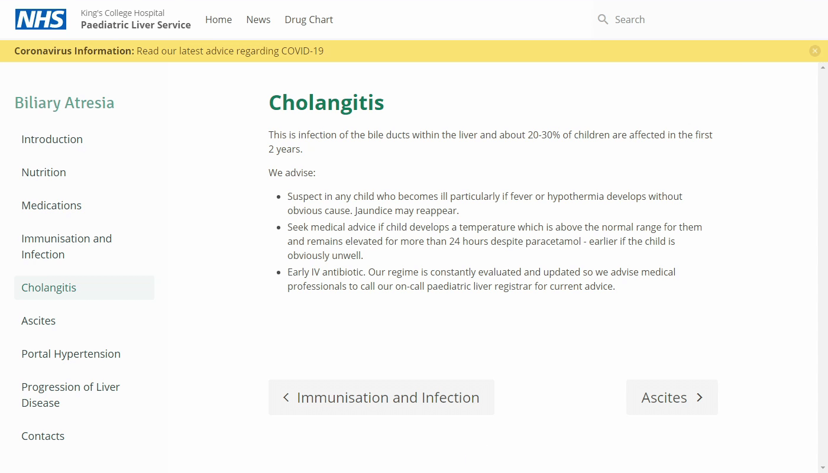Screen dimensions: 828x473
Task: Go to Progression of Liver Disease
Action: [x=70, y=395]
